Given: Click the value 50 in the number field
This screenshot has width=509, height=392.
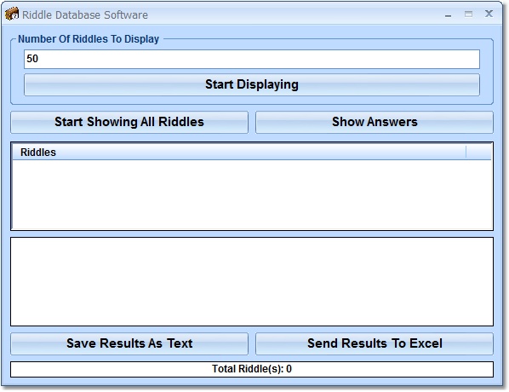Looking at the screenshot, I should pos(32,59).
